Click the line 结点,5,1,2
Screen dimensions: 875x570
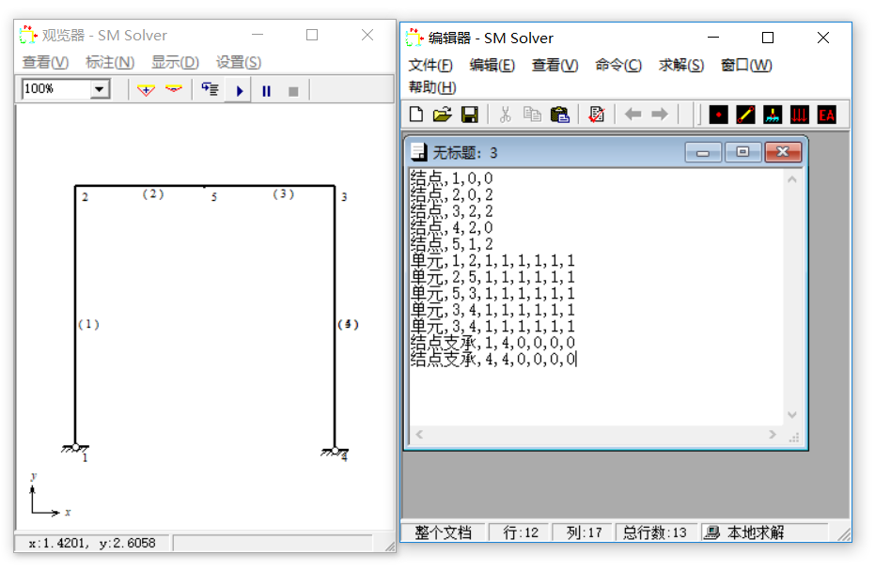point(451,244)
